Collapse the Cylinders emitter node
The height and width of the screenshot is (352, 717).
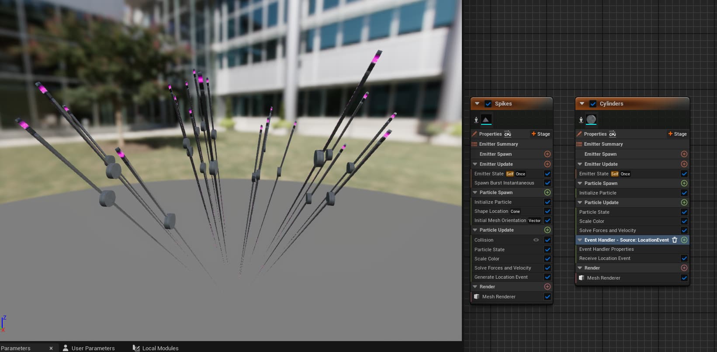tap(582, 104)
